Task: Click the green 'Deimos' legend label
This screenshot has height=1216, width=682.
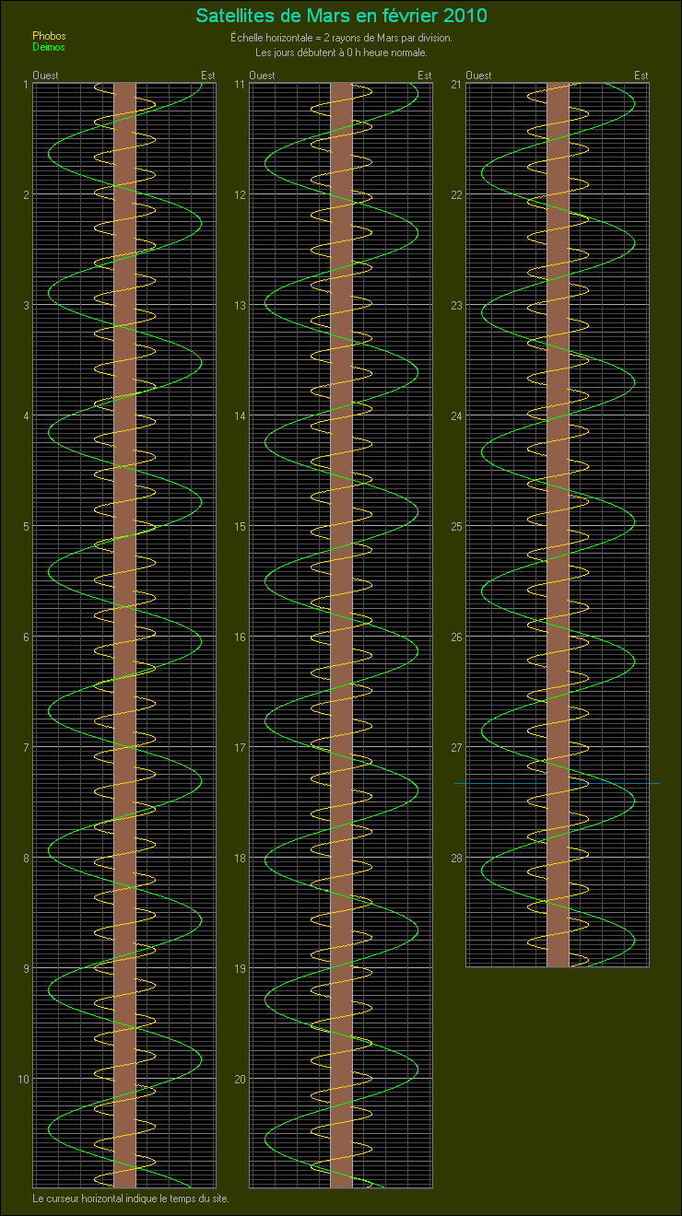Action: [49, 47]
